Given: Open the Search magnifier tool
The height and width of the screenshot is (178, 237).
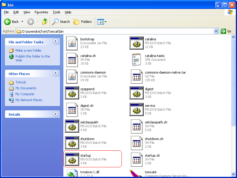Looking at the screenshot, I should [x=61, y=22].
